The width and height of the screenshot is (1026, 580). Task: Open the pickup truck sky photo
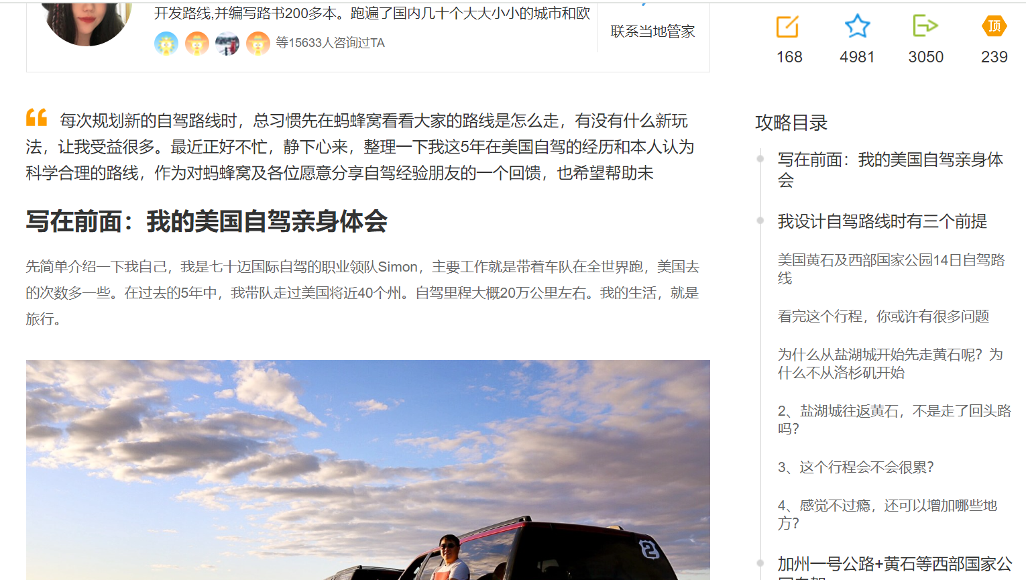[x=367, y=470]
